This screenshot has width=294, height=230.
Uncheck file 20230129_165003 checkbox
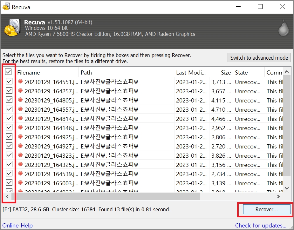click(9, 182)
